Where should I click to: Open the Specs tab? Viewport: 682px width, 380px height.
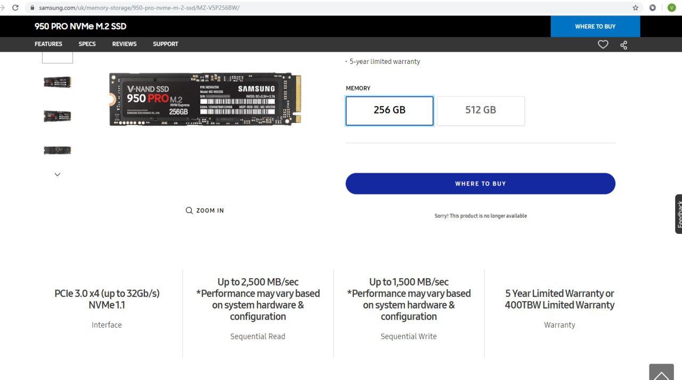point(87,44)
